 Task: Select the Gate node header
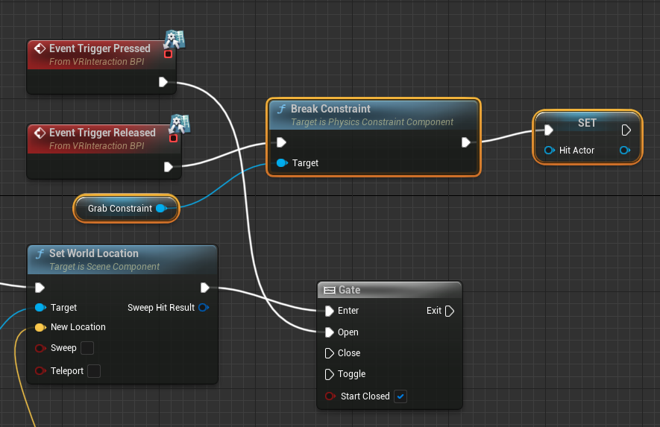[x=390, y=290]
